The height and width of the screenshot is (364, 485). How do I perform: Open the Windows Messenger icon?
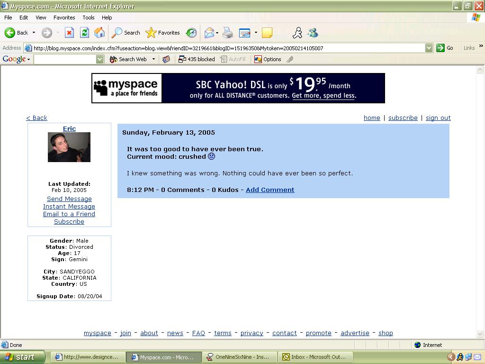click(313, 33)
